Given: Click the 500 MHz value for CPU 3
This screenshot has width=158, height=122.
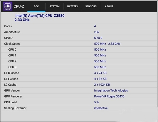Looking at the screenshot, I should click(x=100, y=67).
